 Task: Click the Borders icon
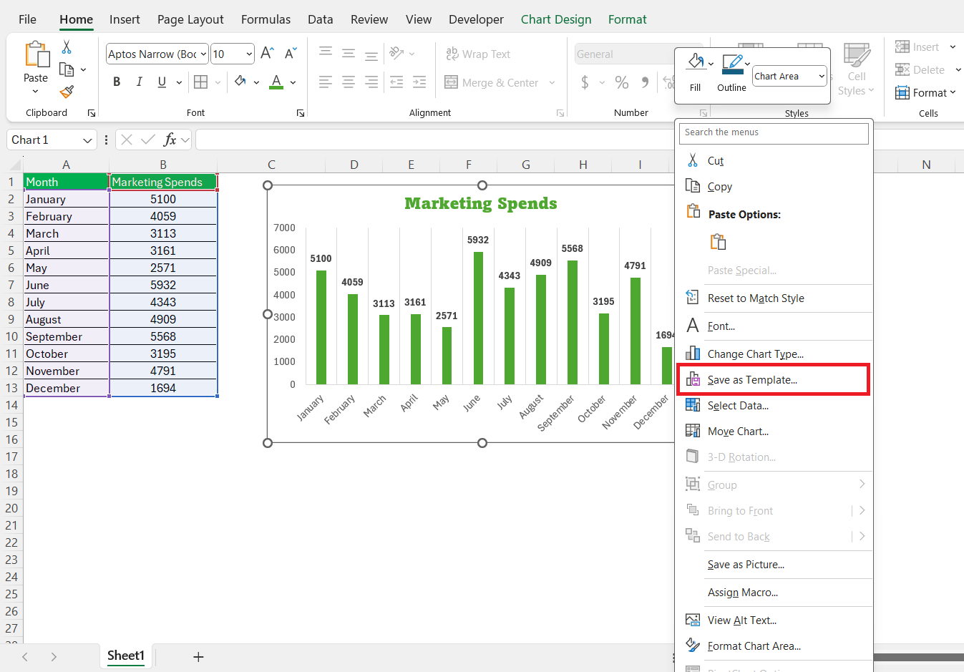point(201,82)
